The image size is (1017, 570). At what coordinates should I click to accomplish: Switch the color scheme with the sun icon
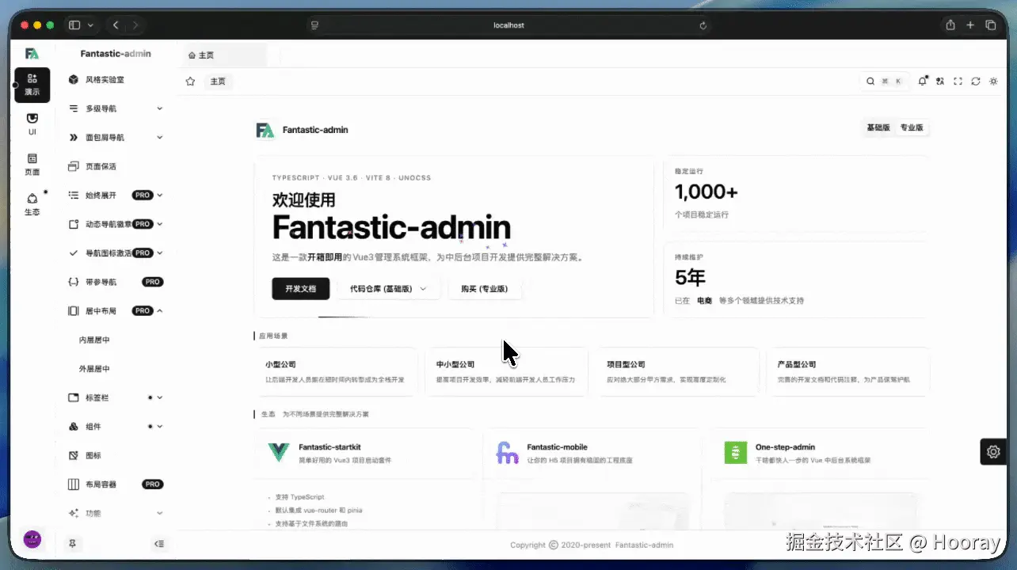(x=994, y=82)
